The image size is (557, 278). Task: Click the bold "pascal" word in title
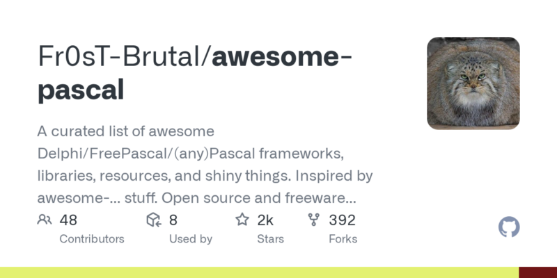coord(81,90)
